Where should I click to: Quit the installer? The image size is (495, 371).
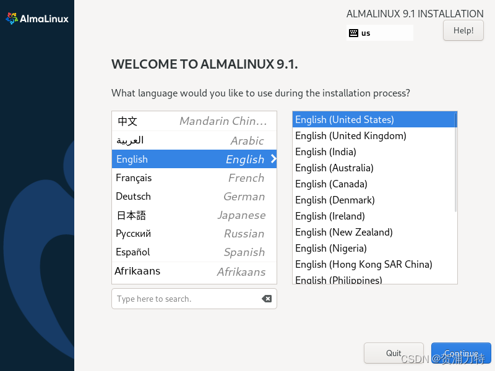coord(394,353)
